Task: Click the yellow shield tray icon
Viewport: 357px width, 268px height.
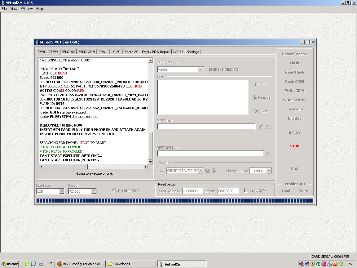Action: (x=313, y=264)
